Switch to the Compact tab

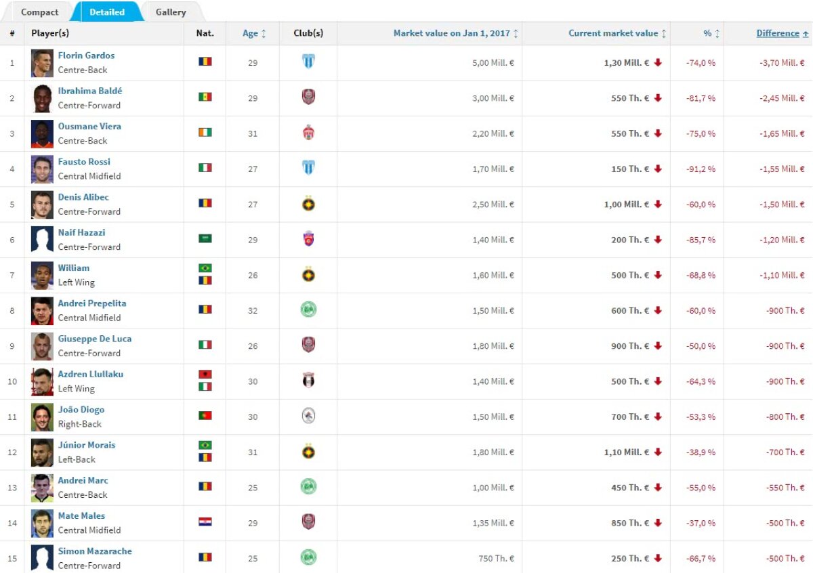(39, 12)
